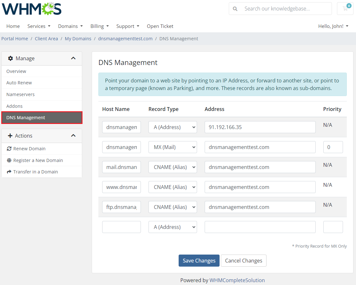Viewport: 356px width, 285px height.
Task: Click the Save Changes button
Action: [x=199, y=261]
